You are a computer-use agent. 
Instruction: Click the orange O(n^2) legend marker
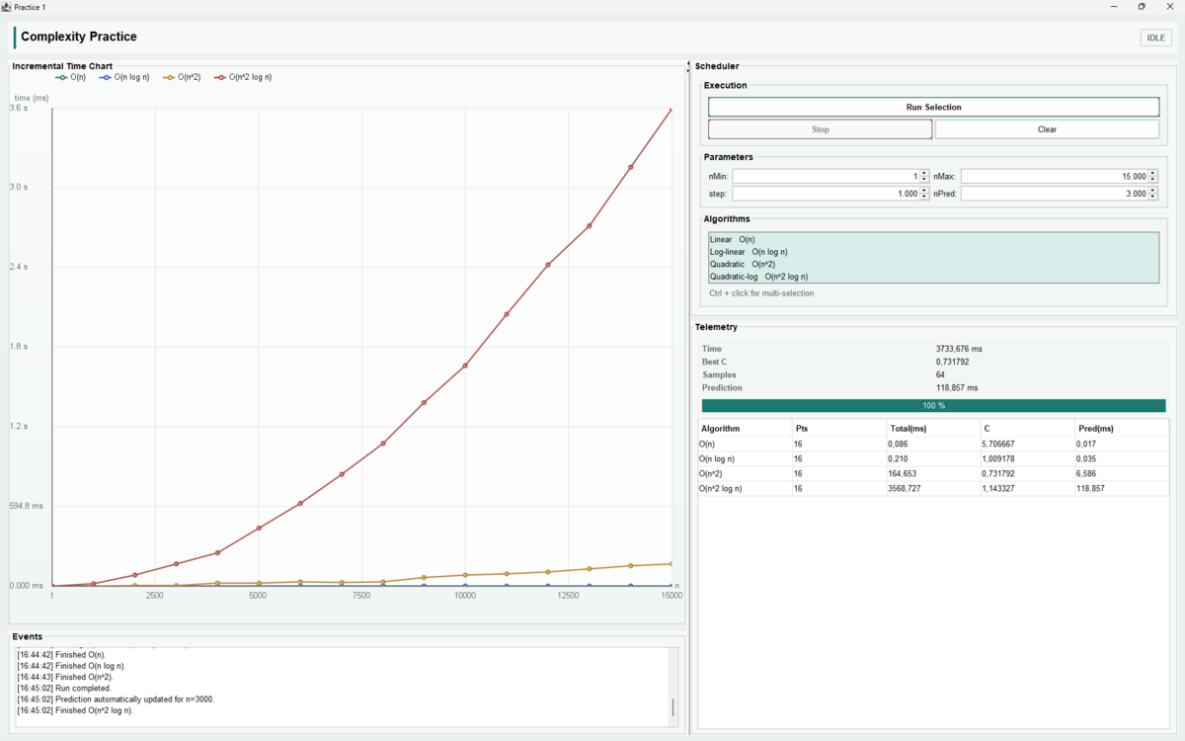(x=169, y=77)
